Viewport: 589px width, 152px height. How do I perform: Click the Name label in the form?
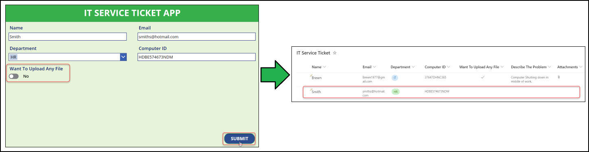point(16,28)
